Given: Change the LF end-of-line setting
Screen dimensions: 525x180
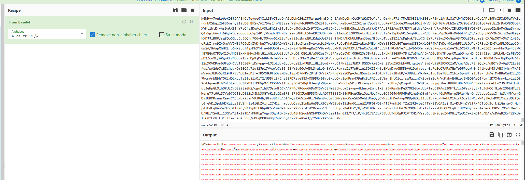Looking at the screenshot, I should (x=518, y=125).
